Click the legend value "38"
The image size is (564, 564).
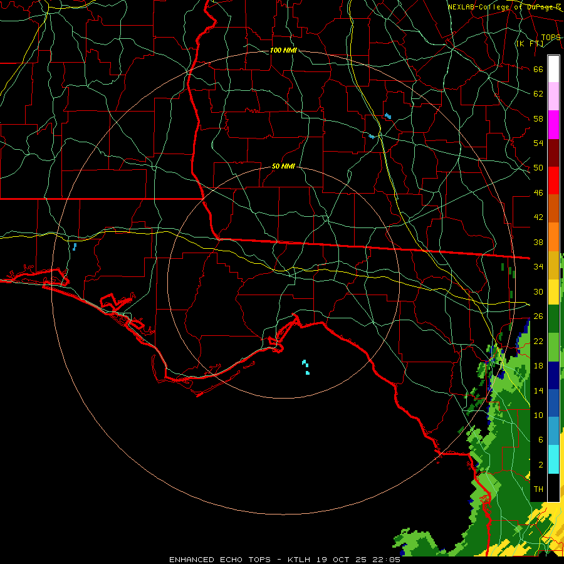(x=538, y=242)
